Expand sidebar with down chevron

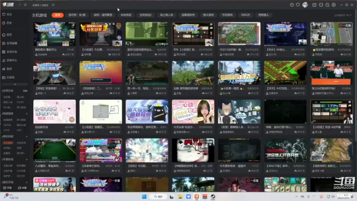pyautogui.click(x=15, y=84)
